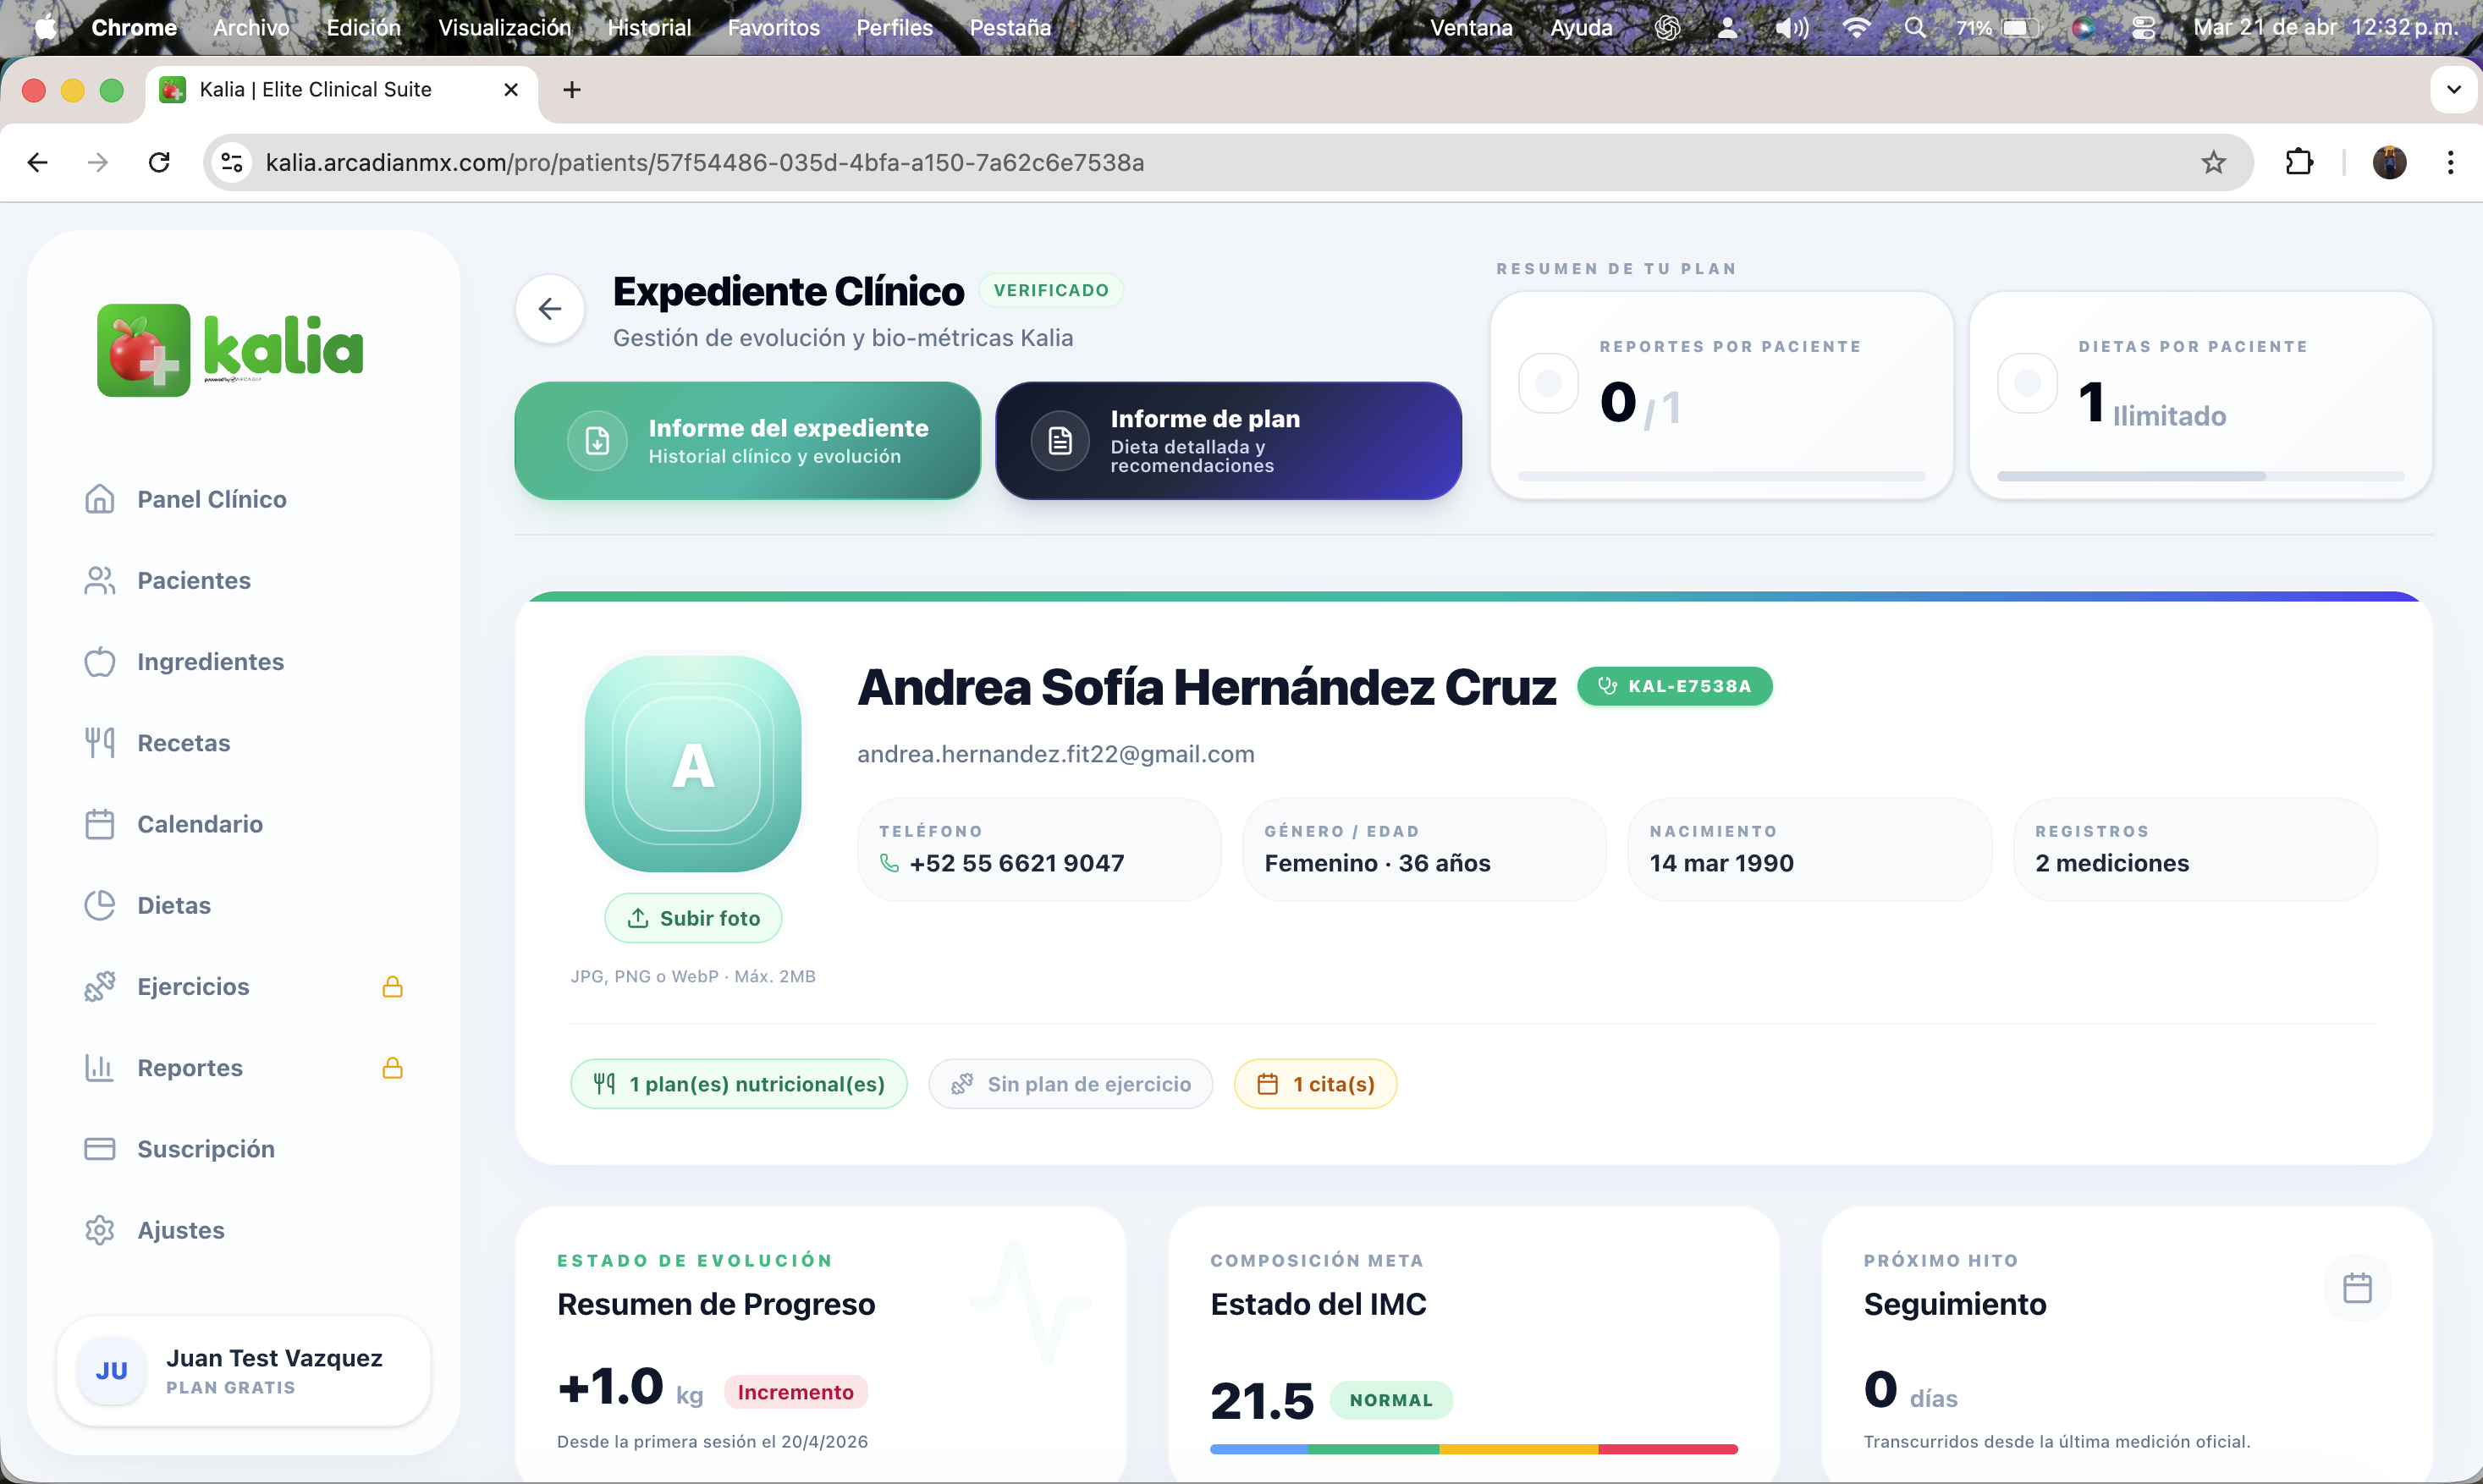Click Sin plan de ejercicio chip

pos(1071,1084)
